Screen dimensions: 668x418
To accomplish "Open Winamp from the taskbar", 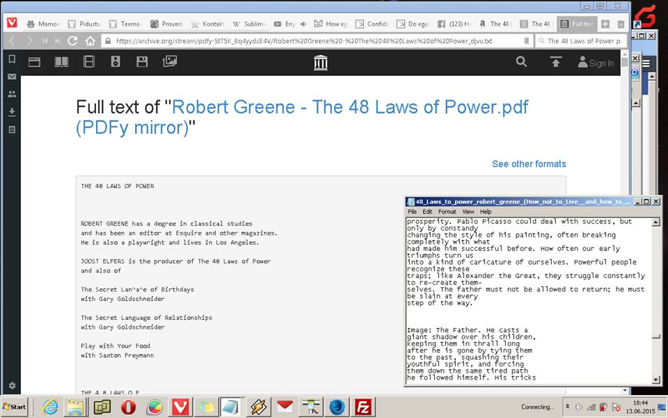I will (259, 407).
